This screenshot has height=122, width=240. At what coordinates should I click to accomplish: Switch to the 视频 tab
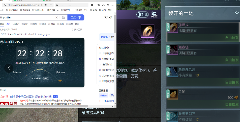point(34,24)
